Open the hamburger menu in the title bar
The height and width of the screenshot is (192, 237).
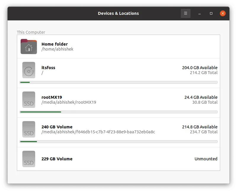(185, 13)
